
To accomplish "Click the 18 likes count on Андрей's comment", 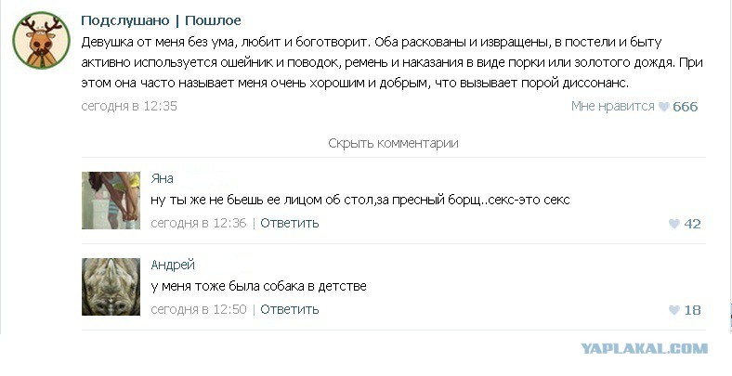I will [692, 310].
